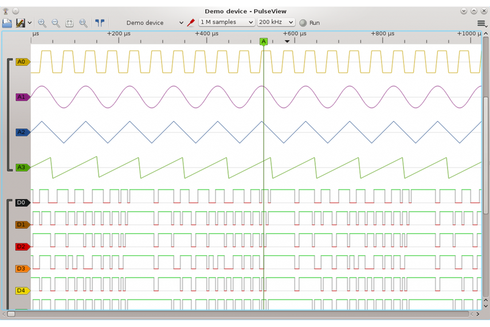Start acquisition with the Run button
The width and height of the screenshot is (490, 327).
309,23
